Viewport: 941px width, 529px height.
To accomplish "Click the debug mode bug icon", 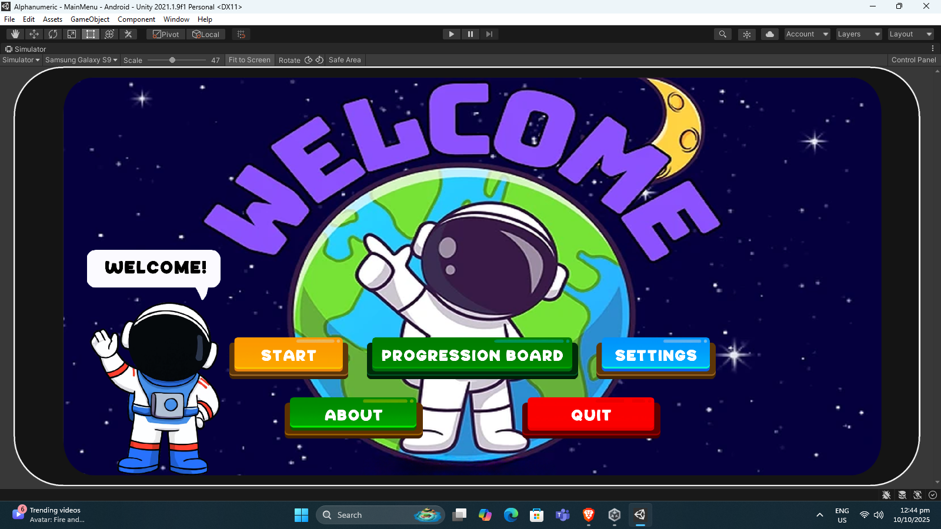I will coord(886,495).
